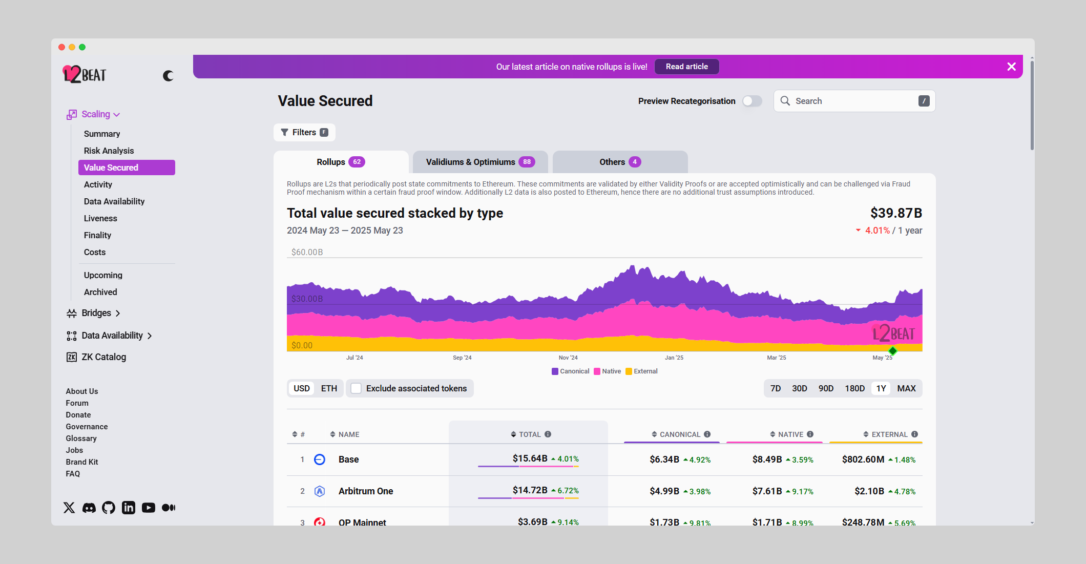Switch to Validiums & Optimiums tab
This screenshot has height=564, width=1086.
point(480,162)
